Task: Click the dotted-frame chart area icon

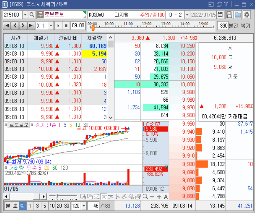Action: (96, 197)
